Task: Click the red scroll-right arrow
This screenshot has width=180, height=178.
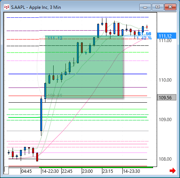Action: pos(173,171)
